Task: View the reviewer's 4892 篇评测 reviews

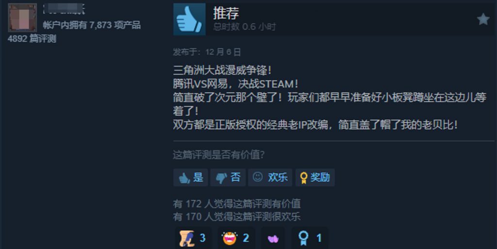Action: (32, 39)
